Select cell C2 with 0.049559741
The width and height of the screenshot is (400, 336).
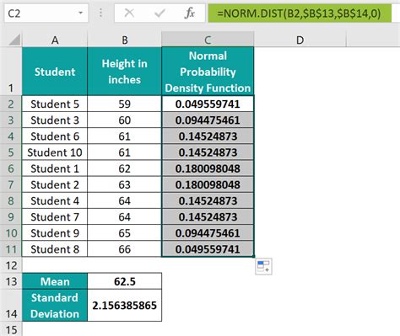pos(208,104)
